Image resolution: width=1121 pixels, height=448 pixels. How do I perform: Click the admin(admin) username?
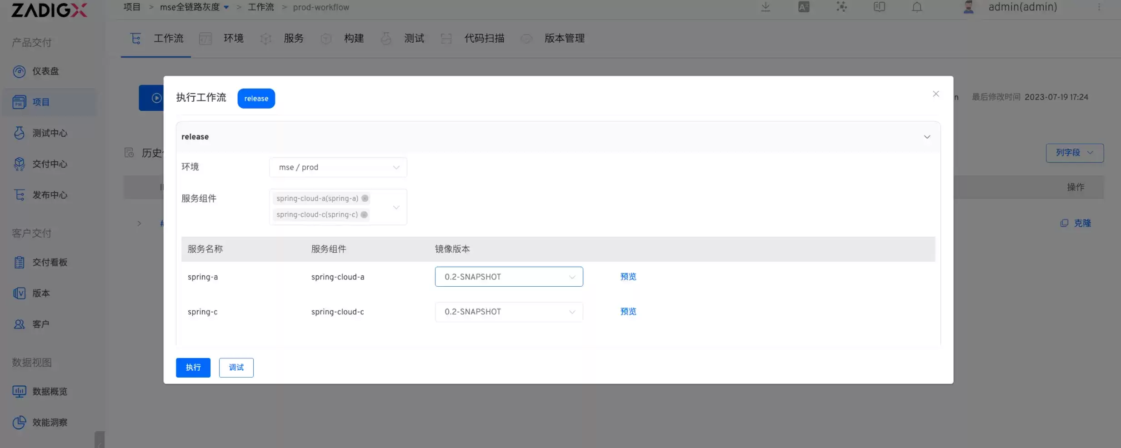pyautogui.click(x=1023, y=7)
